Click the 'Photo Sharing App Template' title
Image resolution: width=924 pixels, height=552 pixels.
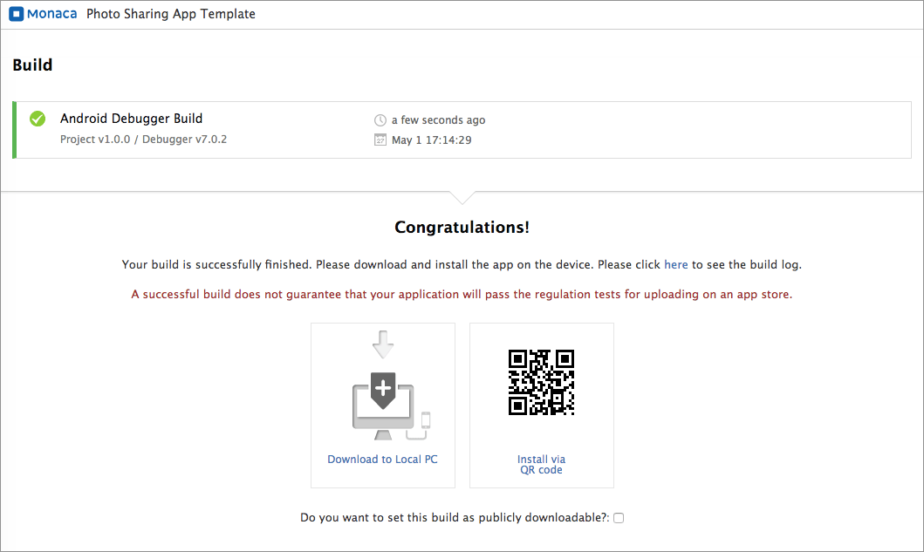(x=171, y=14)
